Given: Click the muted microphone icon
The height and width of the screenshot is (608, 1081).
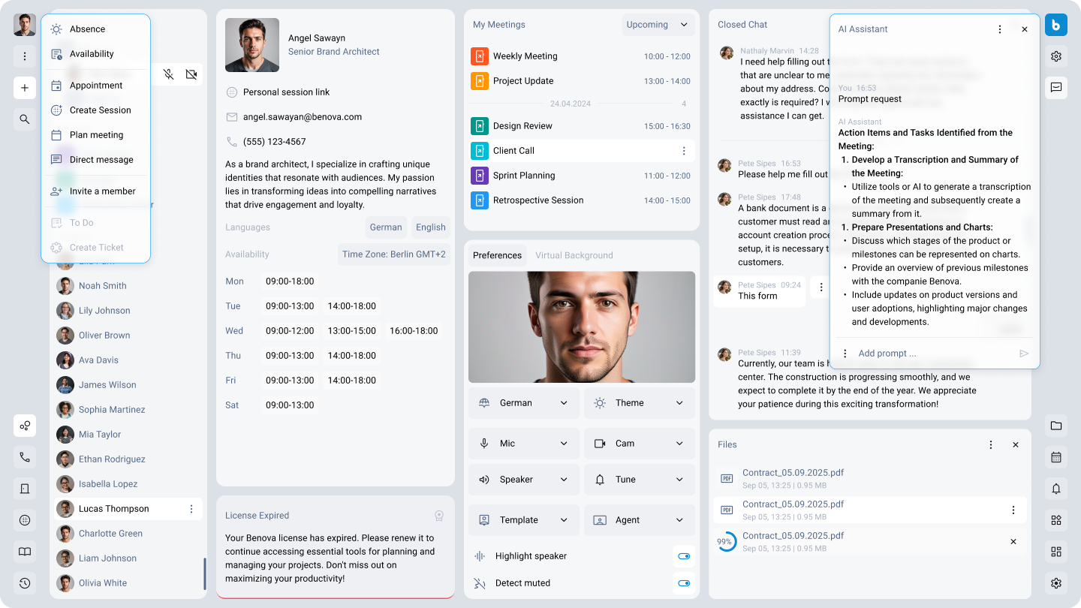Looking at the screenshot, I should 169,74.
